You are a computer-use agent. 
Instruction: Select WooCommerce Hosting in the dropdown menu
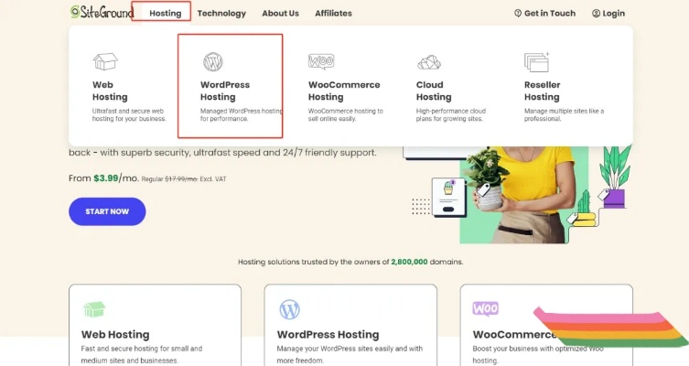click(344, 91)
